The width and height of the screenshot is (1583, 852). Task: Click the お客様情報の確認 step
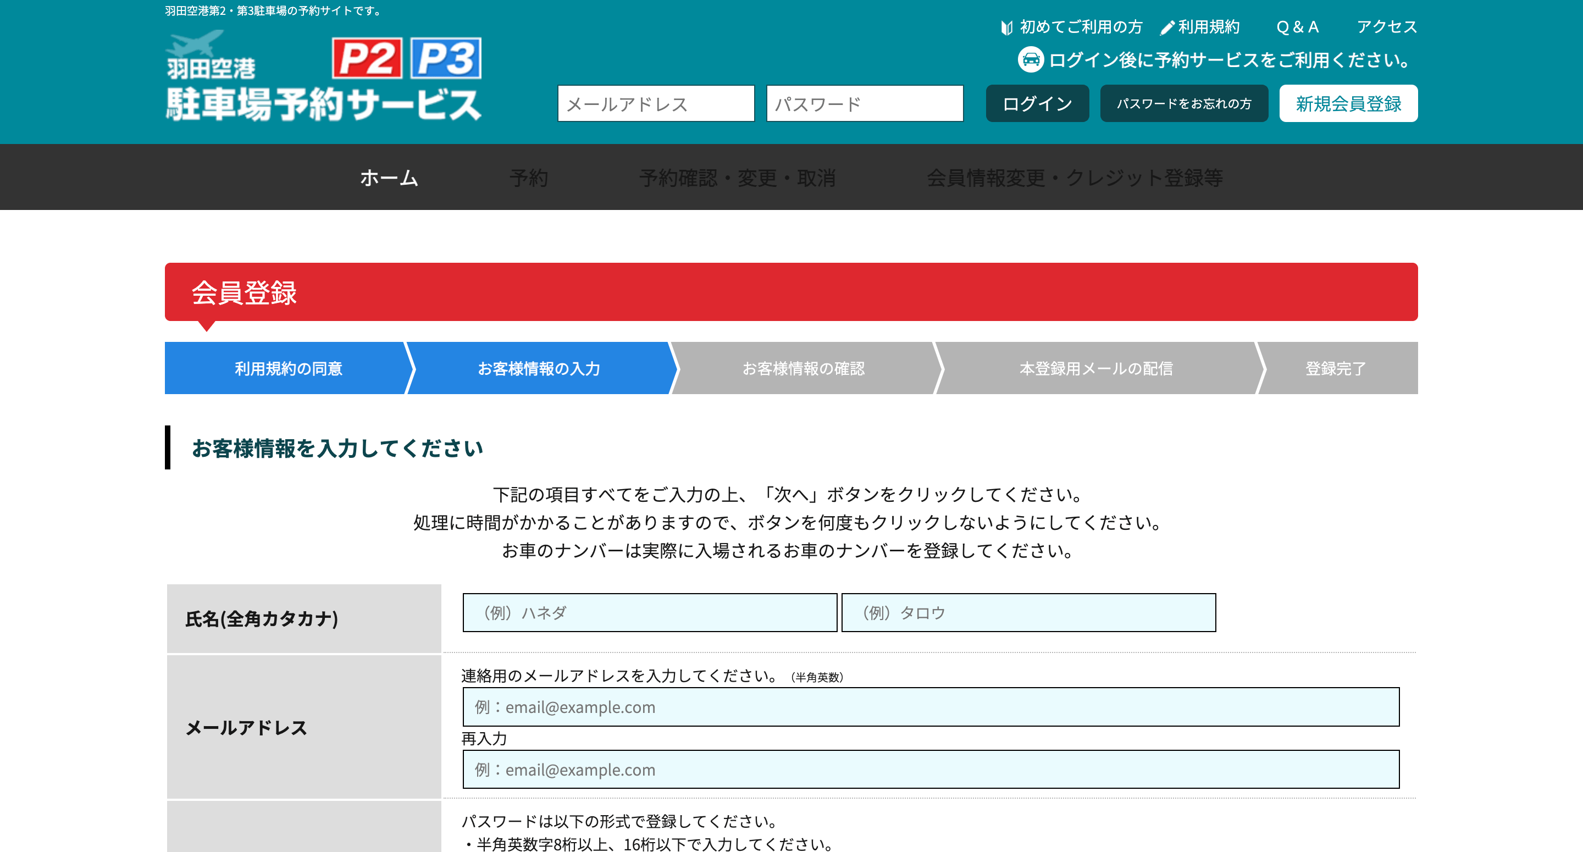point(803,368)
